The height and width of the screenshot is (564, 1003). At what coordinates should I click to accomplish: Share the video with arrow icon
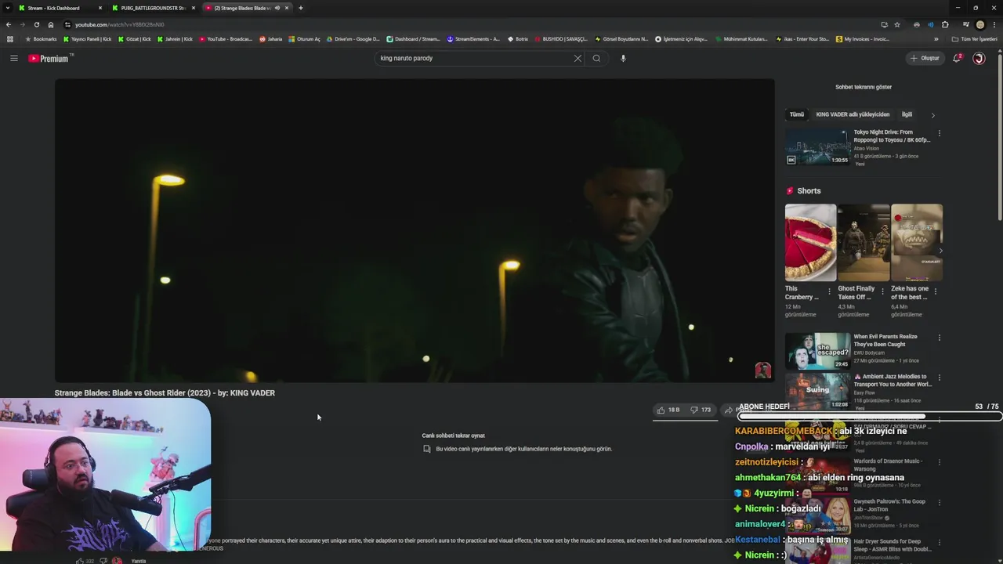[x=729, y=410]
